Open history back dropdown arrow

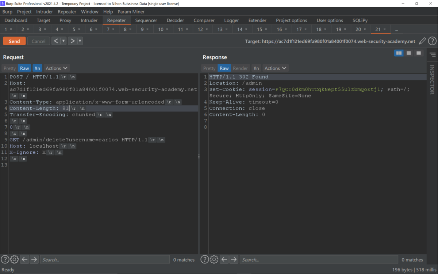[64, 41]
